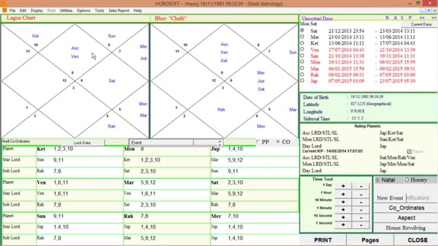Add one day with plus button
Viewport: 438px width, 246px height.
coord(343,186)
